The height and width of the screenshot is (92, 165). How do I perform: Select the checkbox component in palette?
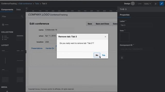pyautogui.click(x=5, y=25)
